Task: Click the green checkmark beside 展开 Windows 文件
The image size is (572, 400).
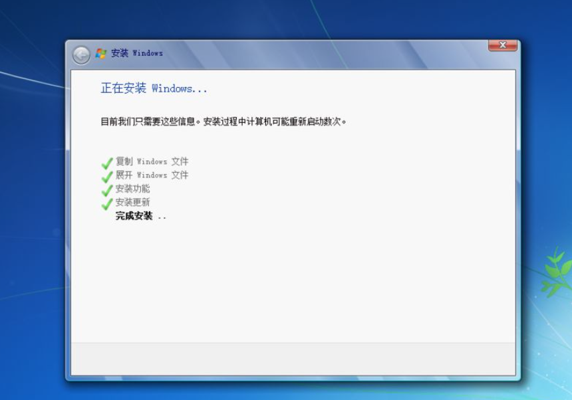Action: pyautogui.click(x=107, y=177)
